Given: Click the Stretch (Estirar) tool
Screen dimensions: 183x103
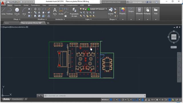Looking at the screenshot, I should click(x=35, y=16).
